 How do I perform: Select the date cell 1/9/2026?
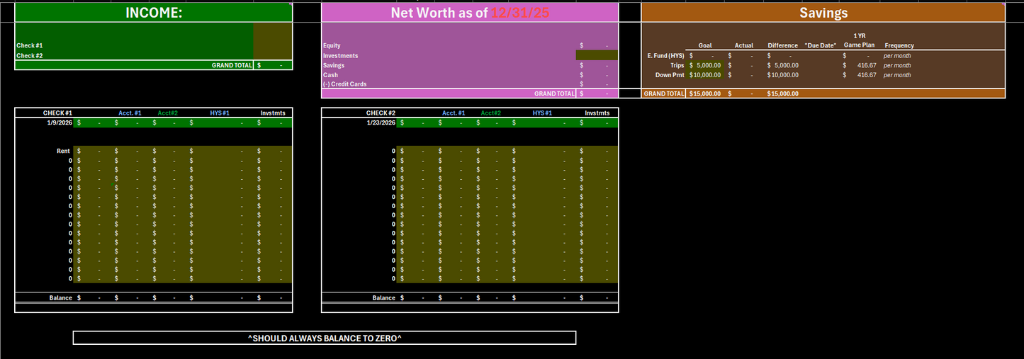pos(60,122)
